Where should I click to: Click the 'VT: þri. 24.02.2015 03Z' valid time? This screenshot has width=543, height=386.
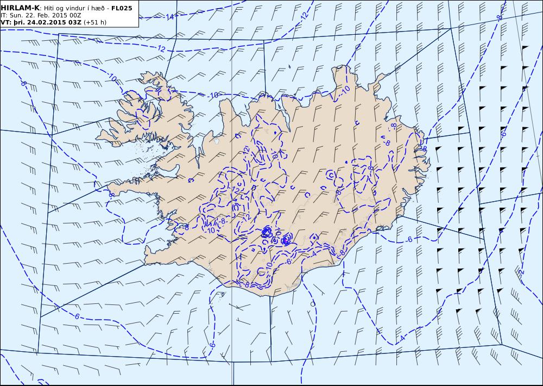click(41, 22)
